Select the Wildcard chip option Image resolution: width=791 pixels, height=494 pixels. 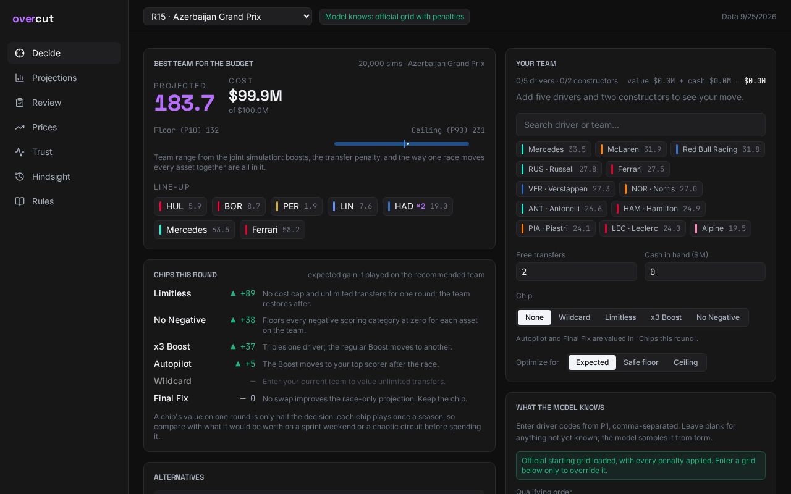point(574,317)
